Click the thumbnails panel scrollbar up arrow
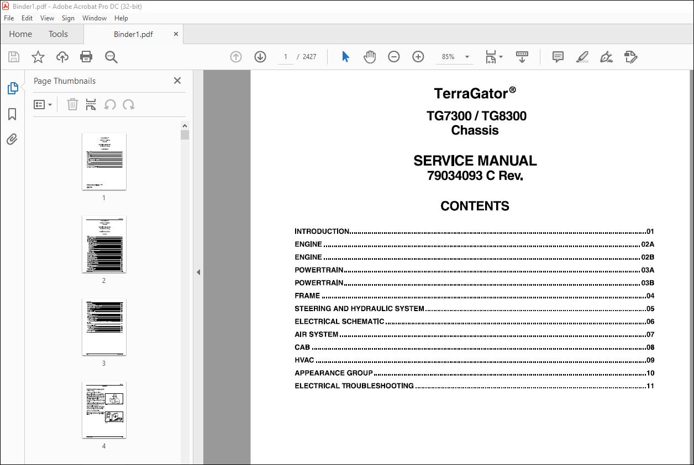 pos(185,125)
